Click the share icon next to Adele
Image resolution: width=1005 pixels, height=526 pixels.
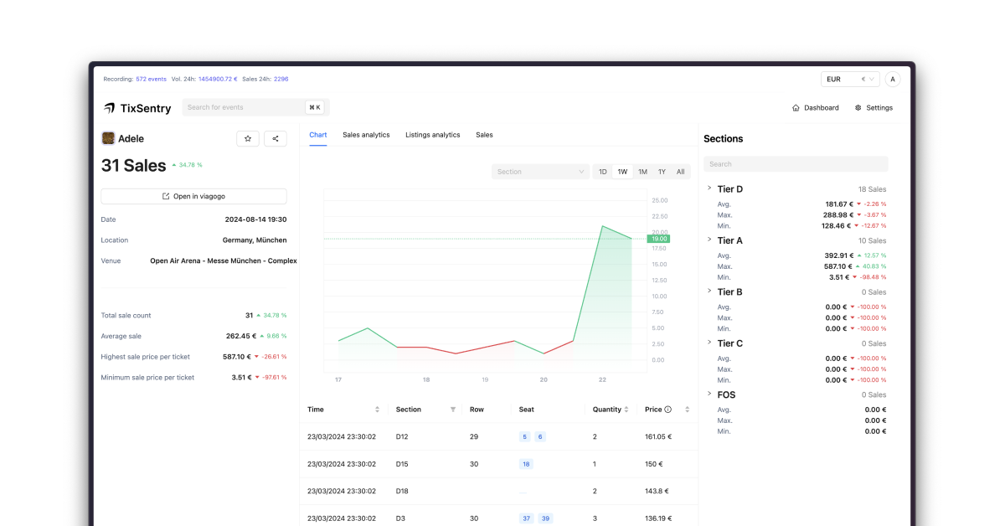click(x=276, y=139)
